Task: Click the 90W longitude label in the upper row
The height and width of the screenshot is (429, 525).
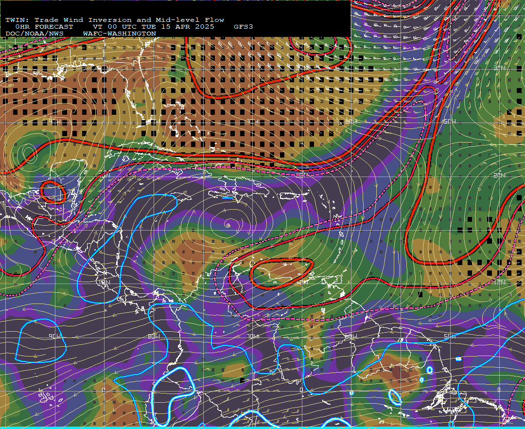Action: [x=55, y=121]
